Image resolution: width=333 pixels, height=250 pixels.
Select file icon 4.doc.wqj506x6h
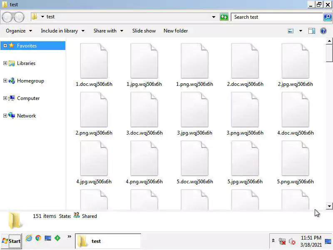295,110
